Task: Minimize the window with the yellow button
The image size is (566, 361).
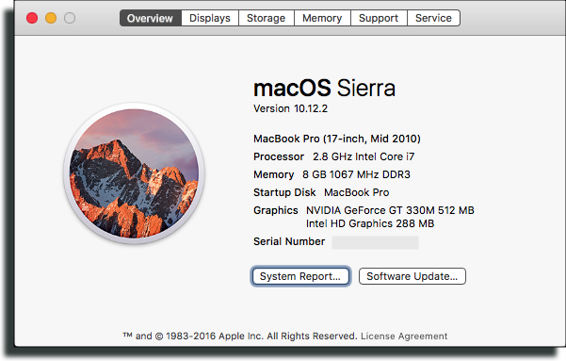Action: [51, 18]
